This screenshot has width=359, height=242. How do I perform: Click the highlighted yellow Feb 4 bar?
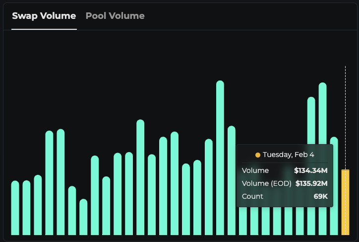coord(345,202)
